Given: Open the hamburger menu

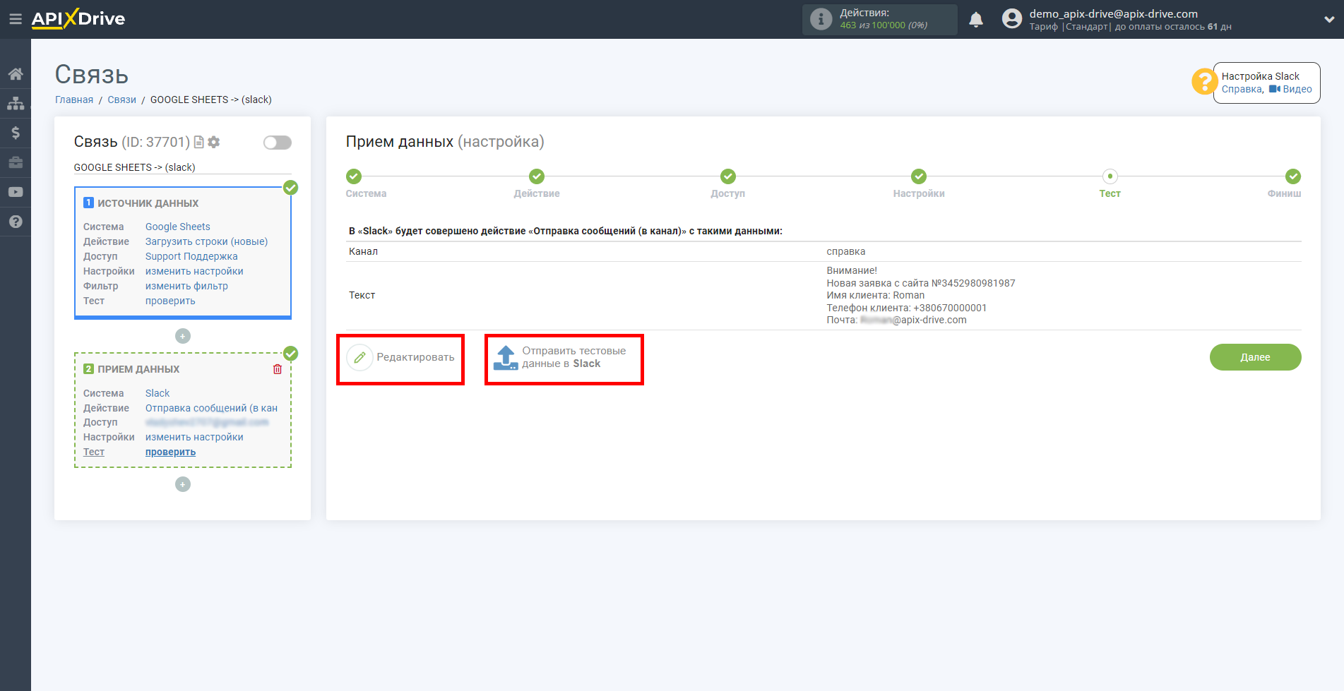Looking at the screenshot, I should [15, 19].
